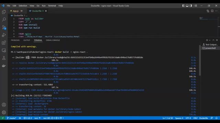Viewport: 220px width, 123px height.
Task: Click the Dockerfile breadcrumb item
Action: pyautogui.click(x=18, y=15)
